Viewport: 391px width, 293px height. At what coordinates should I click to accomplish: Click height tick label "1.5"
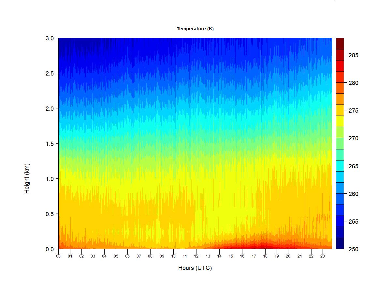50,144
